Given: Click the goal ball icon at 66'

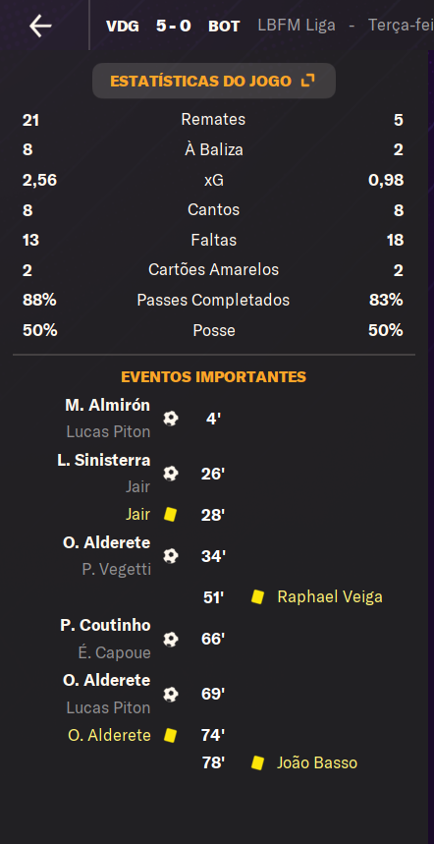Looking at the screenshot, I should click(x=171, y=639).
